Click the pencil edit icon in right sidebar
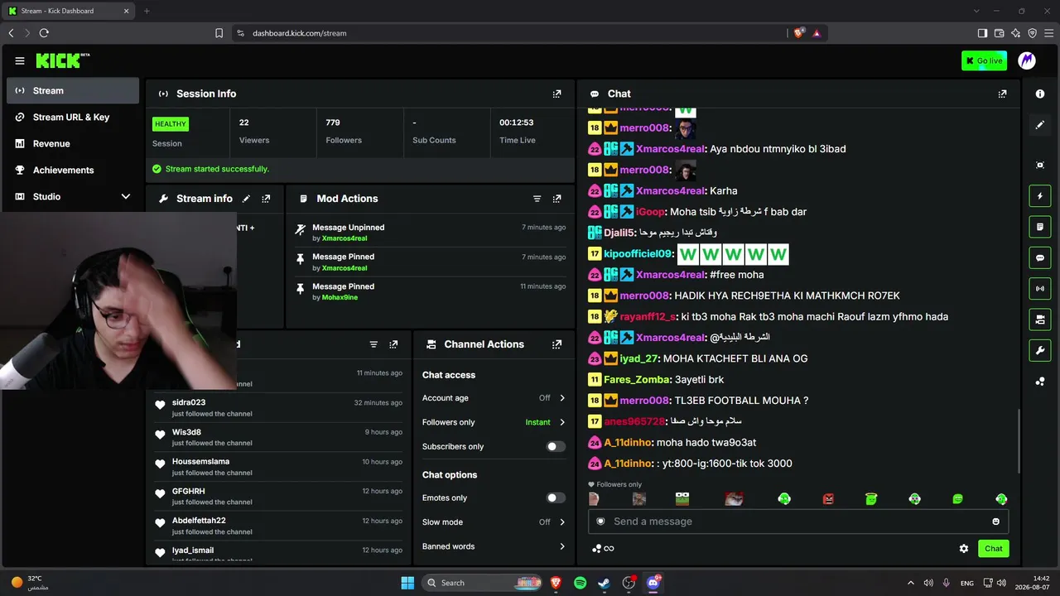1060x596 pixels. pos(1040,125)
